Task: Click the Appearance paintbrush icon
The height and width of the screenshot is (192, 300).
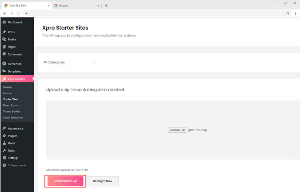Action: tap(4, 128)
